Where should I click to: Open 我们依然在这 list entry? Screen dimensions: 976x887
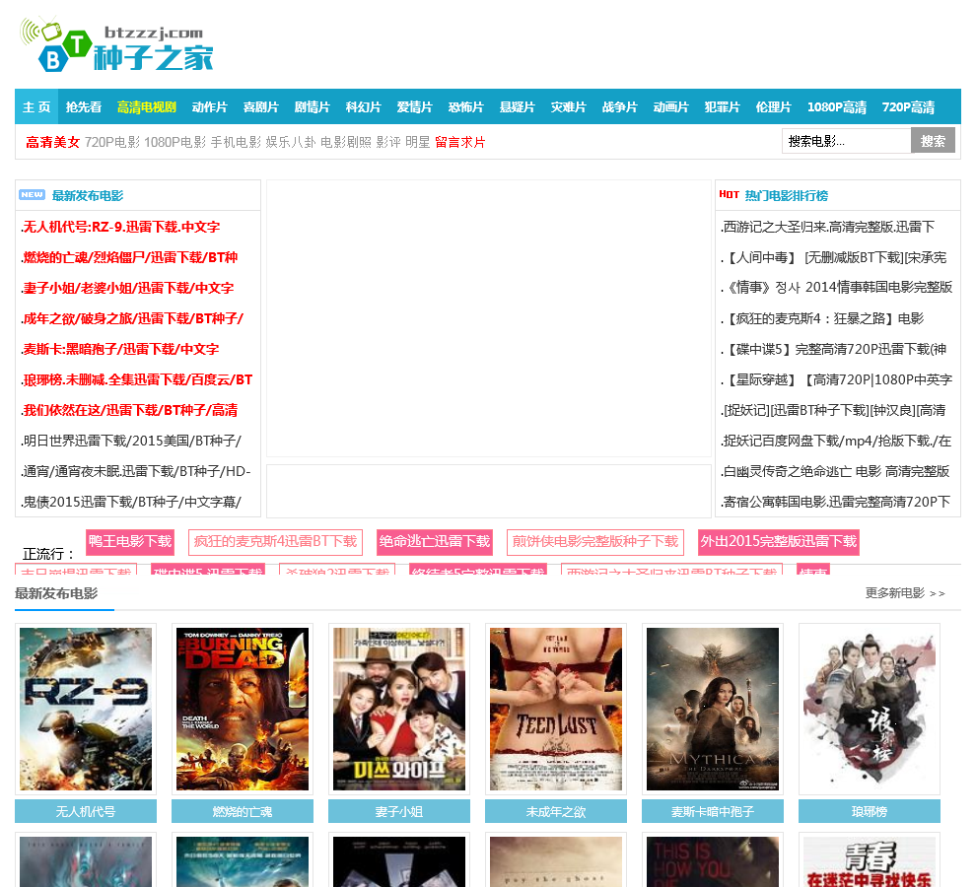click(x=129, y=410)
